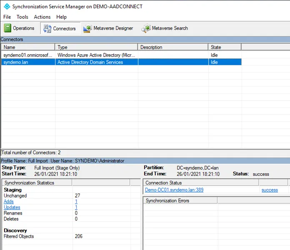Screen dimensions: 290x250
Task: Click the success connection status link
Action: coord(270,190)
